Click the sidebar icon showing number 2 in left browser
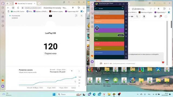 click(x=3, y=21)
